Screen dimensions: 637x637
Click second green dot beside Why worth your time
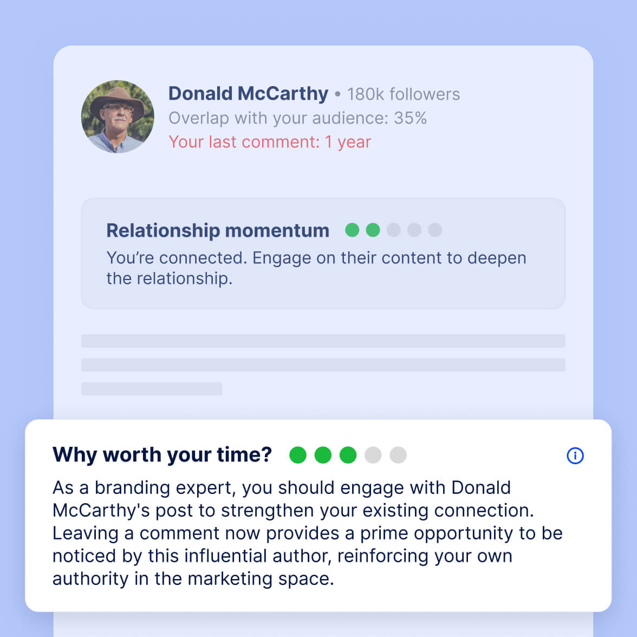pyautogui.click(x=323, y=455)
